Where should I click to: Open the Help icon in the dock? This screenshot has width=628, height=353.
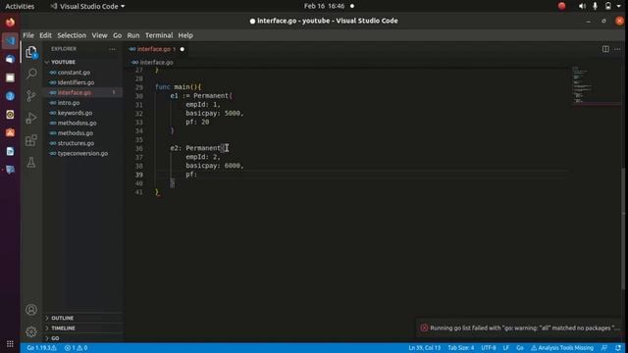coord(10,96)
